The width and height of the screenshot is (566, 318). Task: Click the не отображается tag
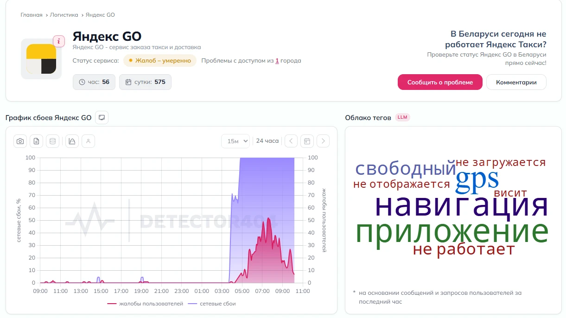pos(401,184)
